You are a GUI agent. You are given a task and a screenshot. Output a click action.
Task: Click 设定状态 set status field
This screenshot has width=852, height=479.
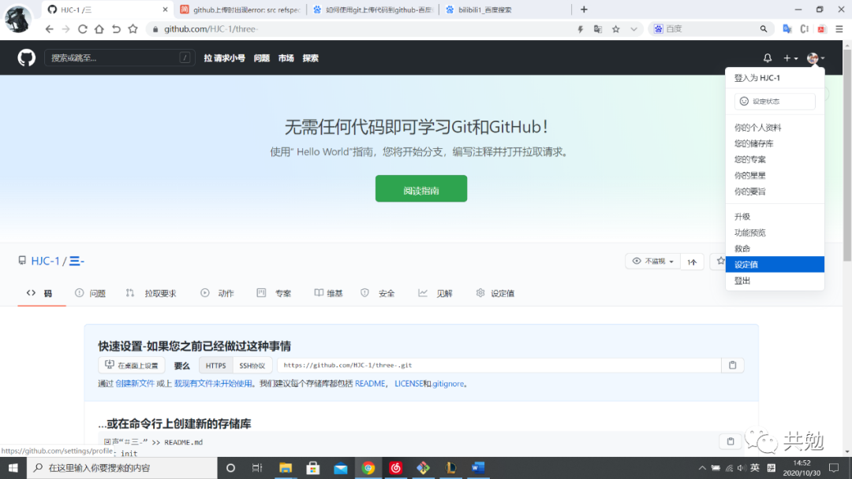(775, 102)
